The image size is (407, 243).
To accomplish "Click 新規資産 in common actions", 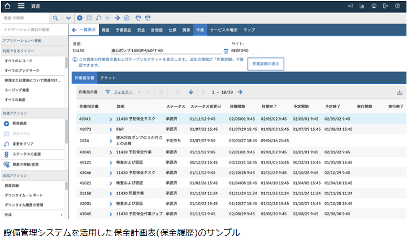I will pyautogui.click(x=19, y=123).
